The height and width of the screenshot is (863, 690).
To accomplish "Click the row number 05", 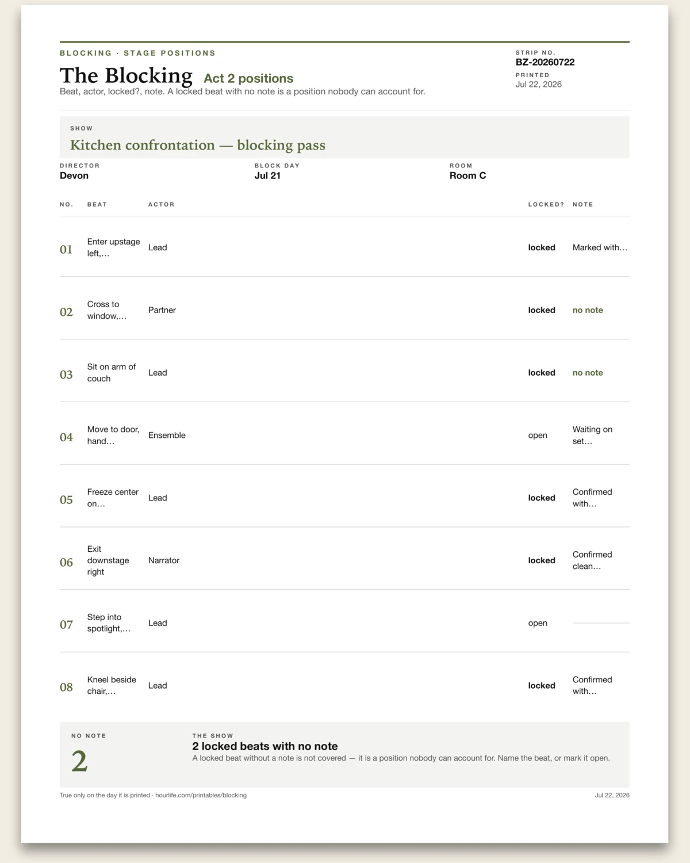I will click(x=66, y=499).
